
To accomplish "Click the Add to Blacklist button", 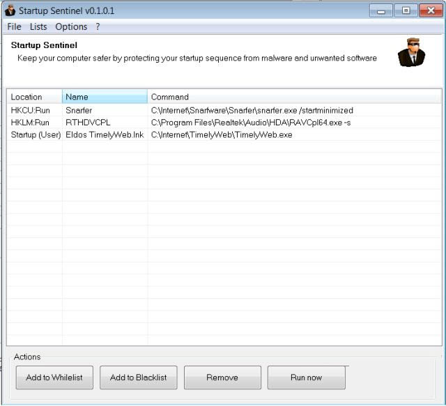I will 138,377.
